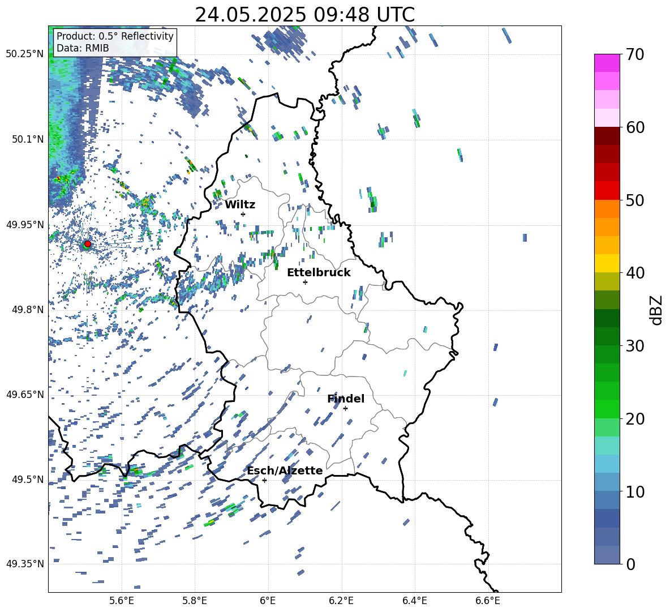Click the colorbar tick label 40
Screen dimensions: 670x612
click(635, 273)
